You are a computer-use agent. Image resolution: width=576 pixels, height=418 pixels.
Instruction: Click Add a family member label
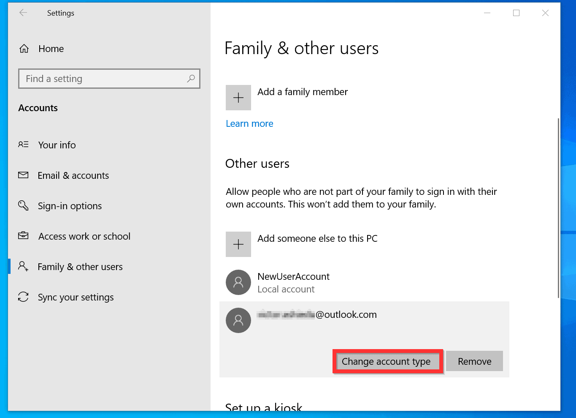tap(303, 92)
